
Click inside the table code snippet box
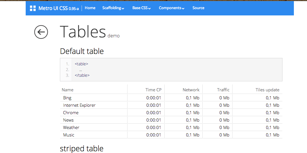pyautogui.click(x=171, y=70)
